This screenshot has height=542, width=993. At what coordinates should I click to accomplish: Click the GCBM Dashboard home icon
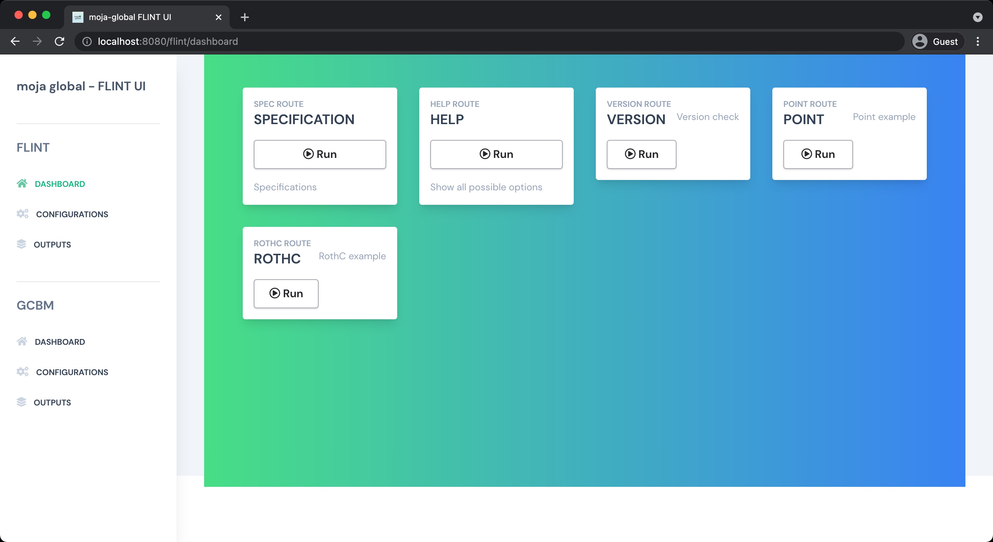coord(22,342)
